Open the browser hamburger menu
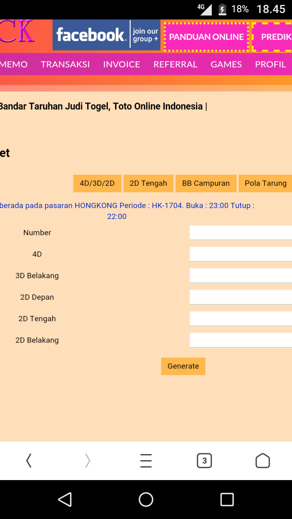292x519 pixels. pos(146,461)
